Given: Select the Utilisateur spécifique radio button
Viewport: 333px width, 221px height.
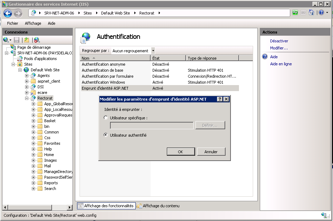Looking at the screenshot, I should [x=106, y=118].
